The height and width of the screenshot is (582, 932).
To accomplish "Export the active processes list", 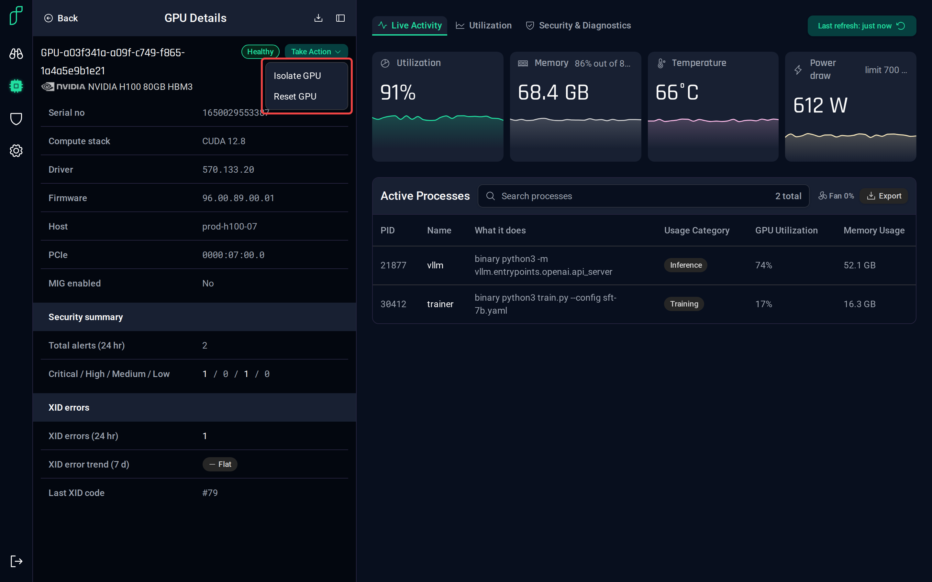I will 884,196.
